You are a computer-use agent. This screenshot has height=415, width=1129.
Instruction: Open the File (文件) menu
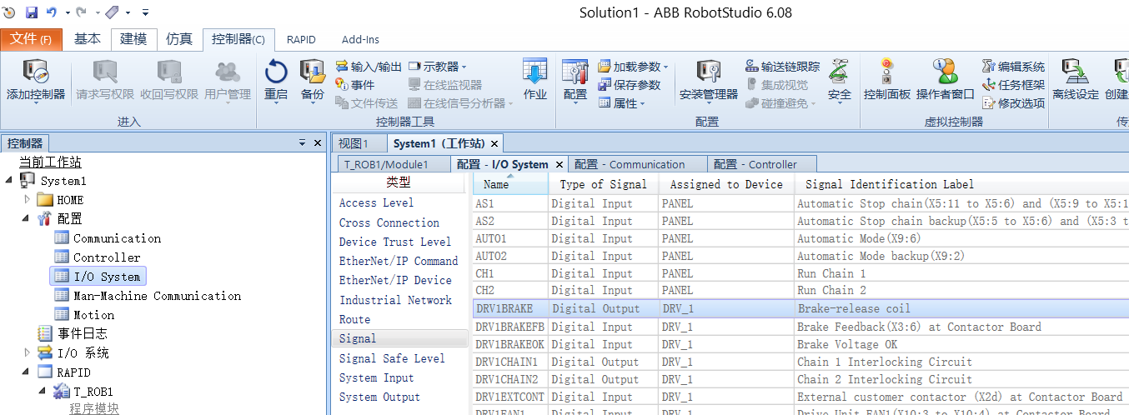point(31,39)
